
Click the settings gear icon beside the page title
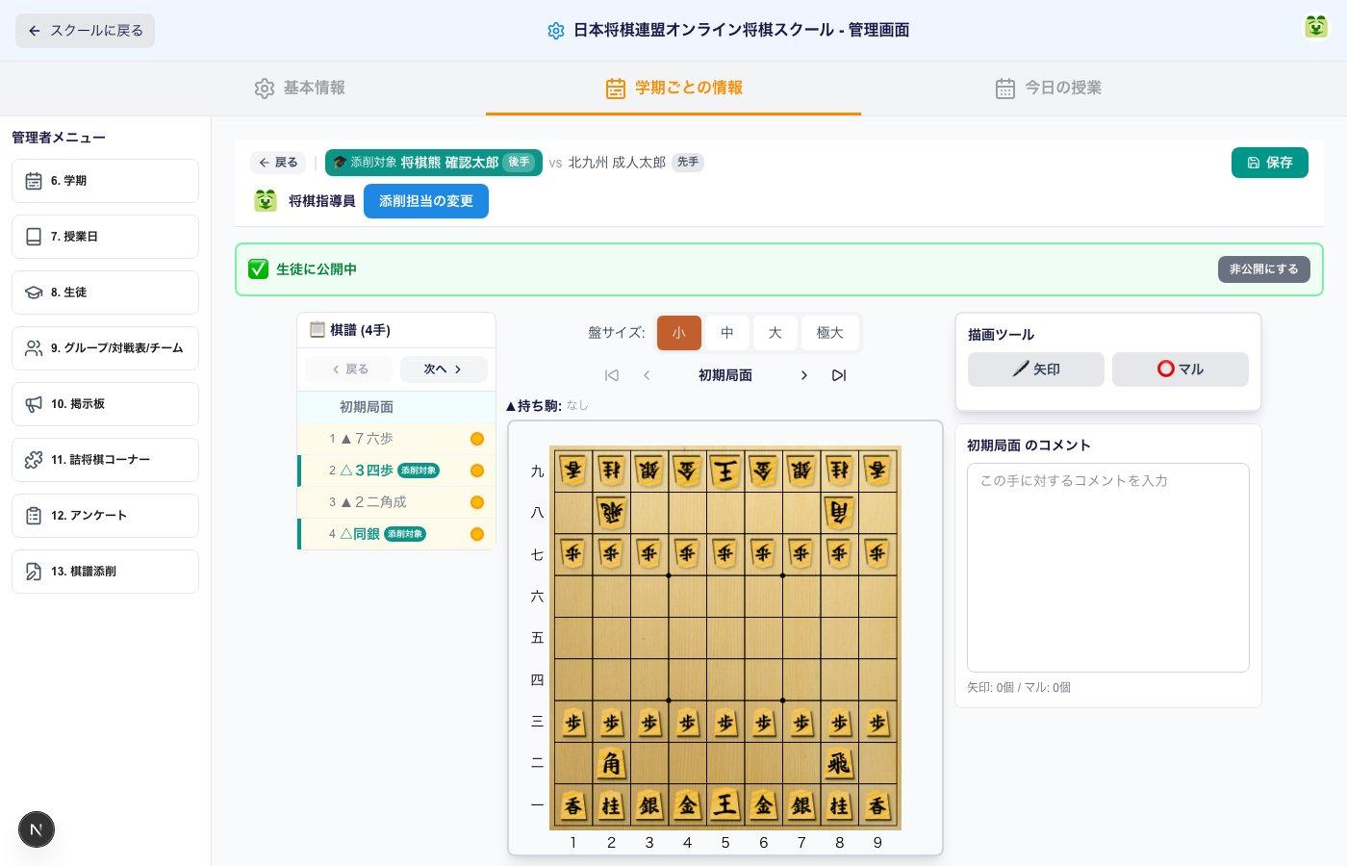[x=555, y=31]
